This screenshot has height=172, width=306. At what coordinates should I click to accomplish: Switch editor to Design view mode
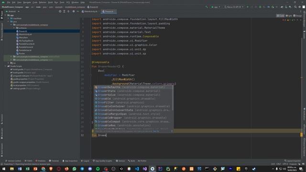tap(297, 16)
